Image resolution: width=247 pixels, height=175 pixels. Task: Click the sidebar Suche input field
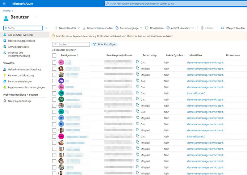pyautogui.click(x=23, y=28)
